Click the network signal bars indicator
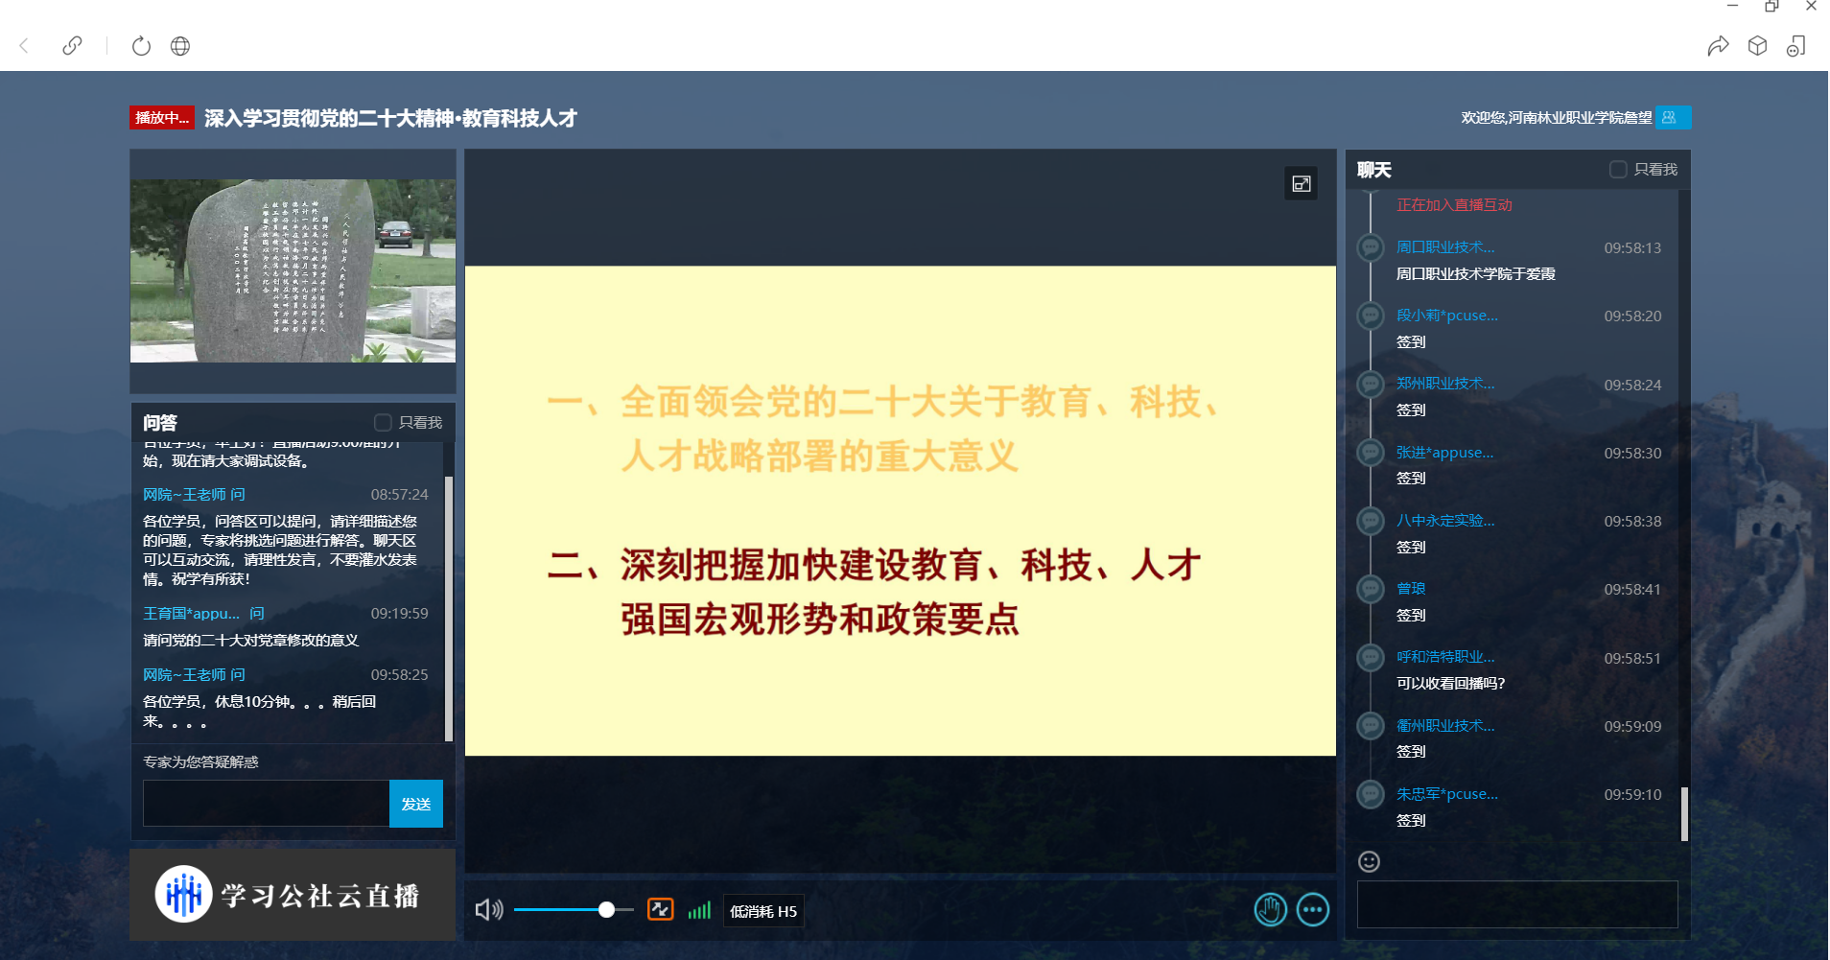The image size is (1830, 960). pyautogui.click(x=698, y=909)
